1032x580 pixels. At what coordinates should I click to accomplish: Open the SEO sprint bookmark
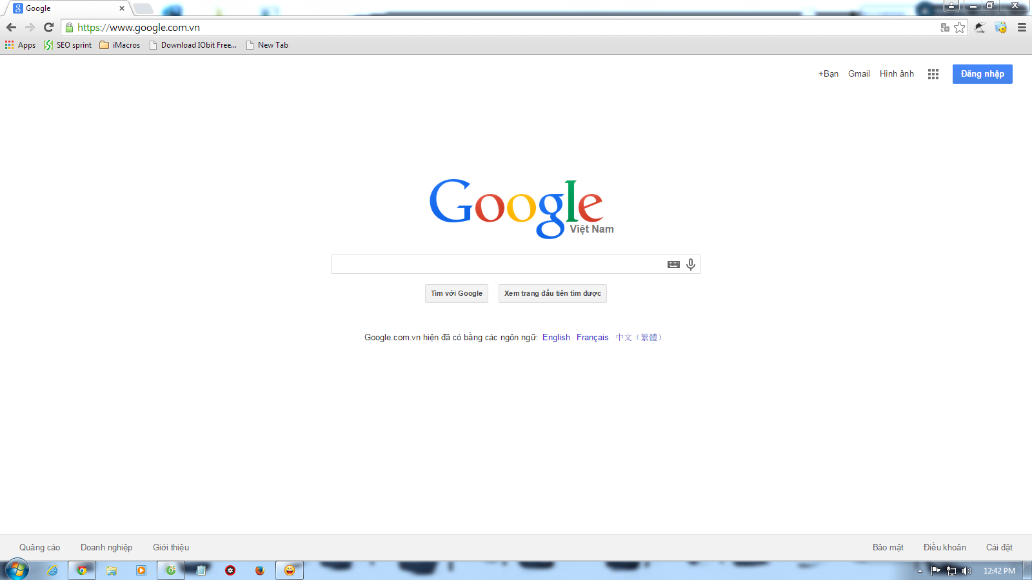click(68, 45)
